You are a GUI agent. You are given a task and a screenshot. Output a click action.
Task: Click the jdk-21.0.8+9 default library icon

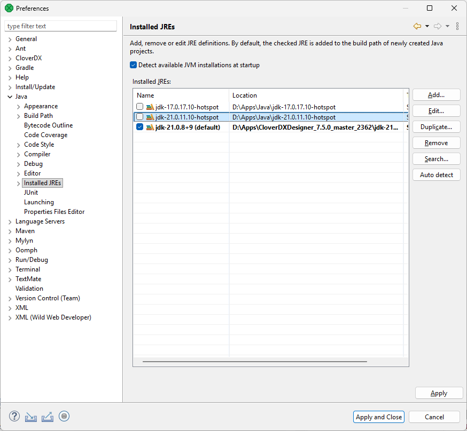[x=150, y=127]
